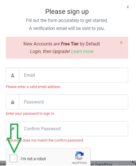The height and width of the screenshot is (166, 136).
Task: Click the user icon beside Email
Action: [13, 75]
